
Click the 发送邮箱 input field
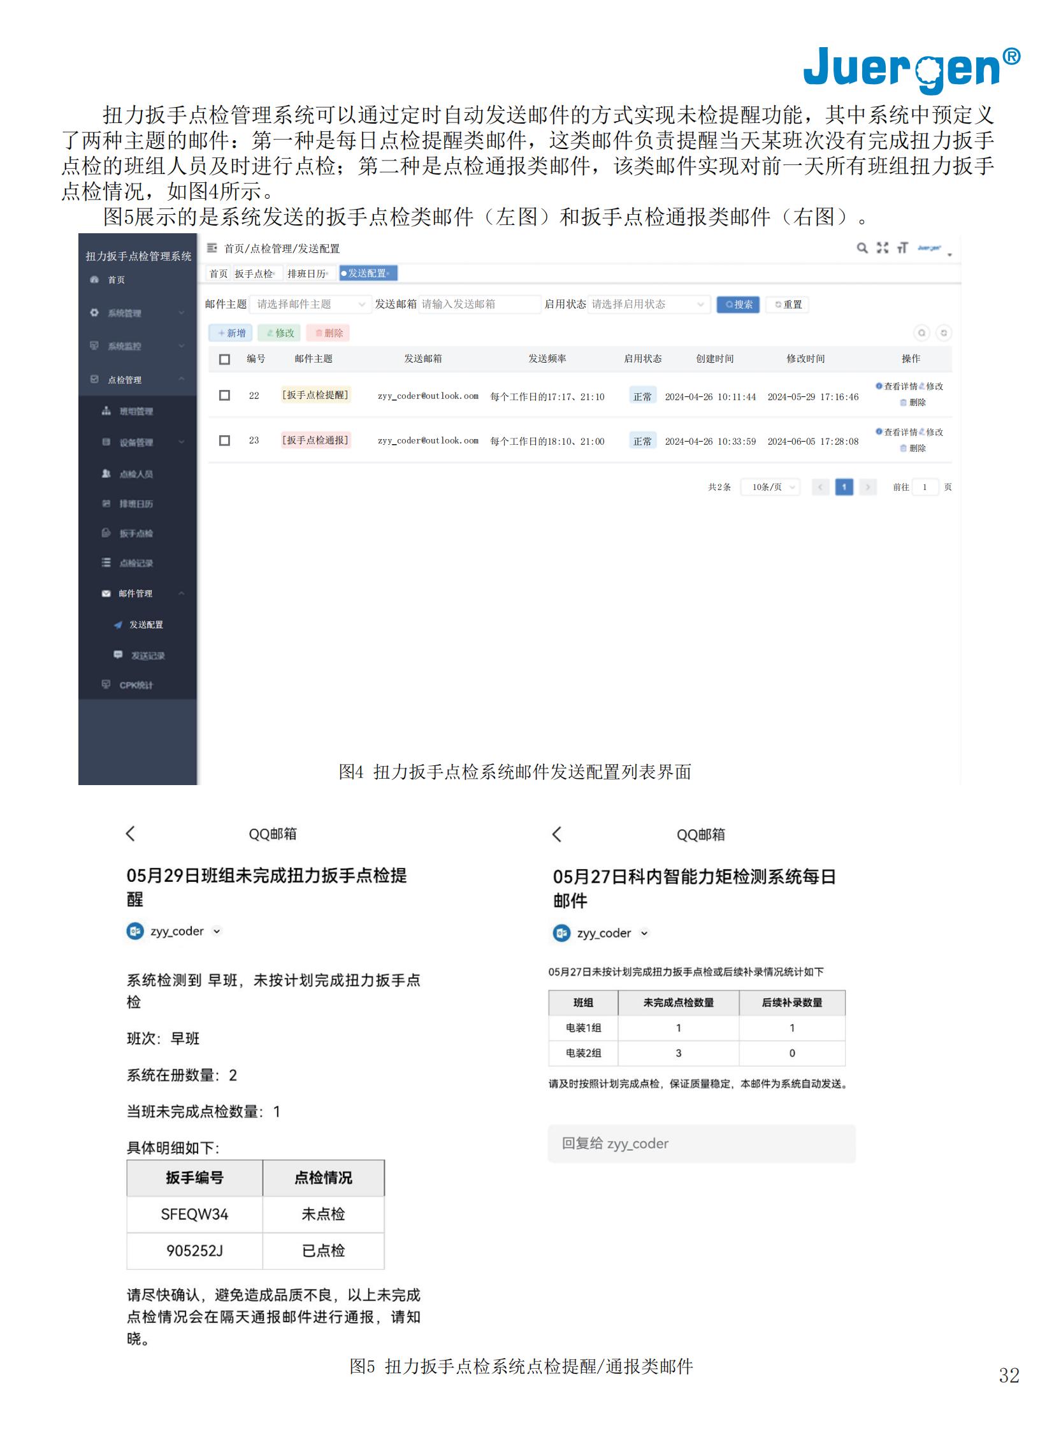coord(479,305)
